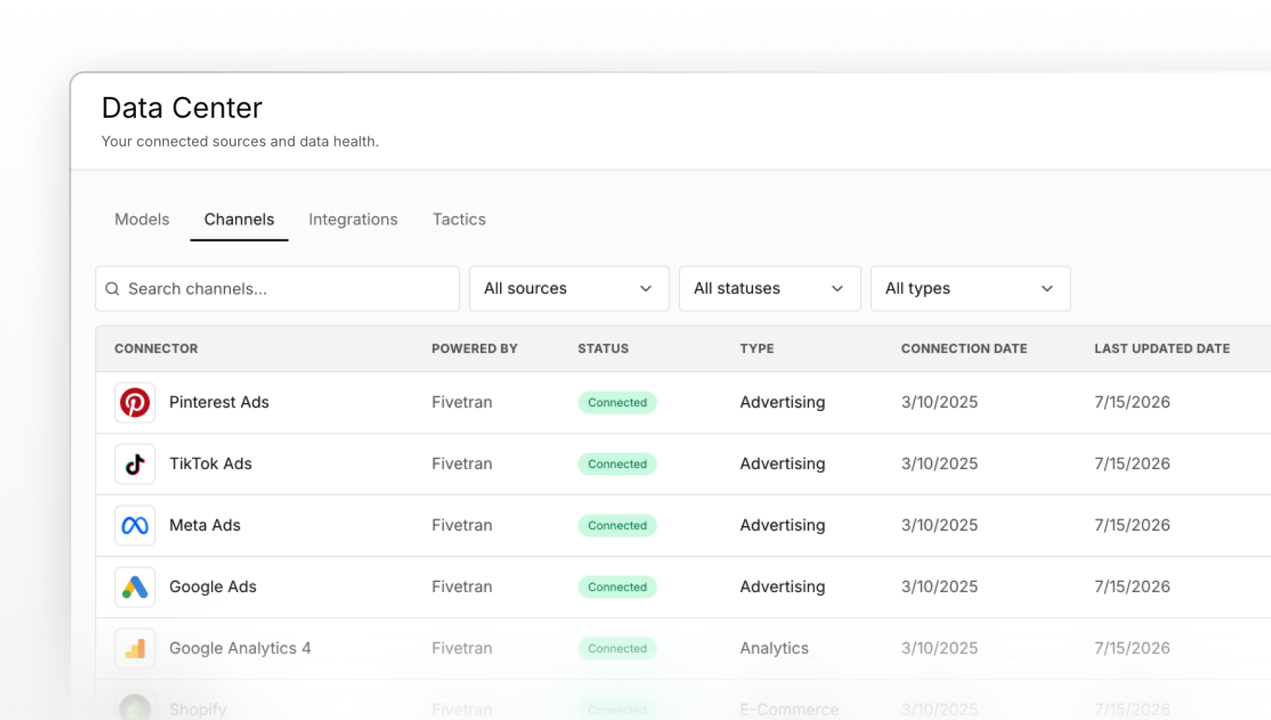Click Fivetran in the Meta Ads row

click(x=462, y=525)
